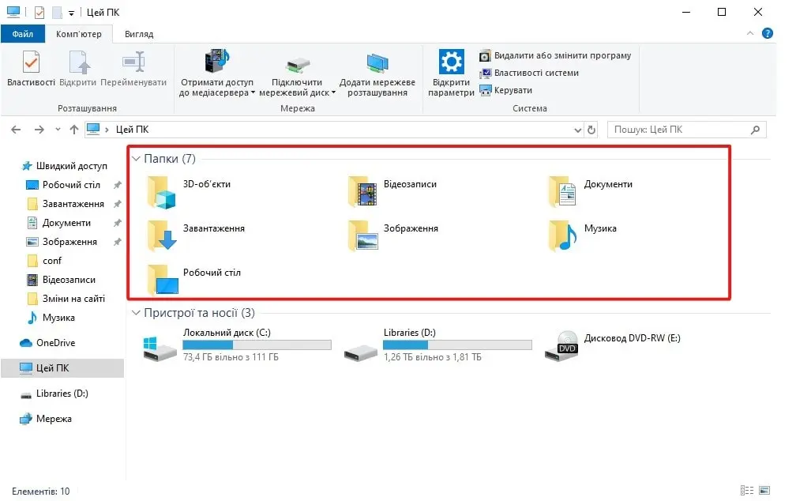Click Властивості системи in ribbon
The image size is (796, 501).
529,73
